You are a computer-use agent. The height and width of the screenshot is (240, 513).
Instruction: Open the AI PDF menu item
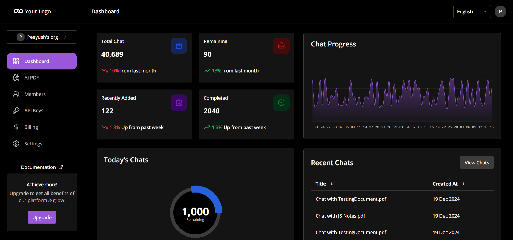pyautogui.click(x=32, y=78)
